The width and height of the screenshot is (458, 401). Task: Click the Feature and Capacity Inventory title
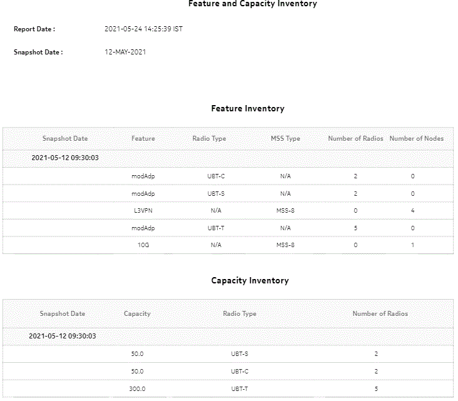[252, 4]
